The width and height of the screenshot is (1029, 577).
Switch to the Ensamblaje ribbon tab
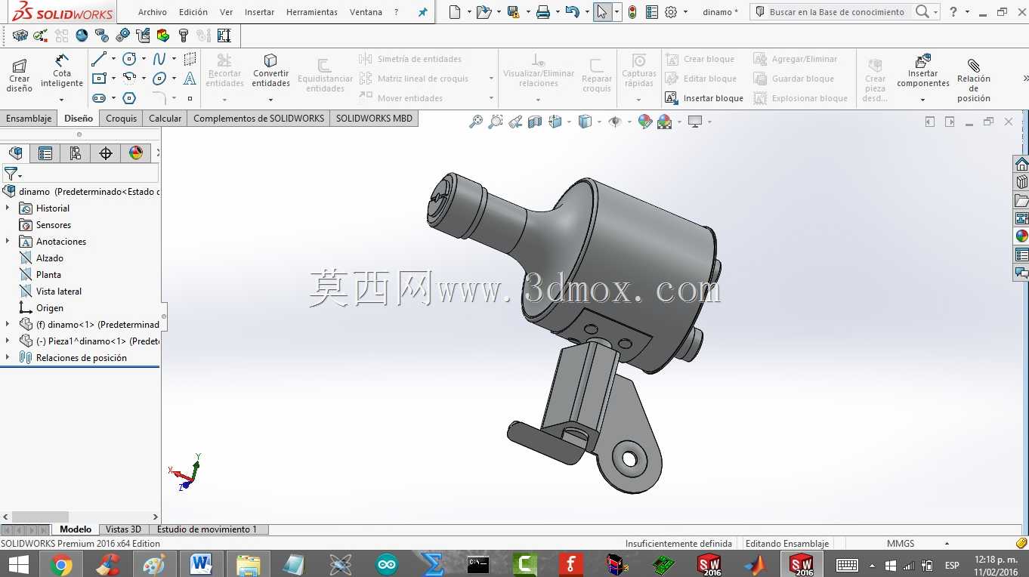click(29, 118)
